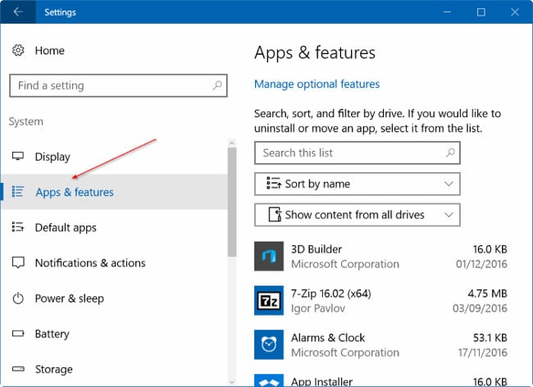The height and width of the screenshot is (387, 533).
Task: Click the Apps & features page heading
Action: (x=315, y=52)
